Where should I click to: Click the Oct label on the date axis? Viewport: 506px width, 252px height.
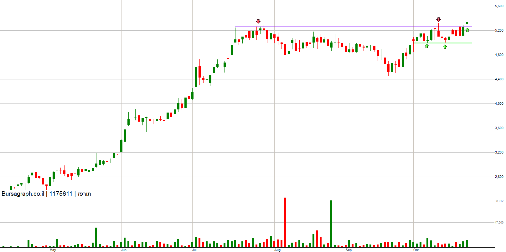pos(416,250)
